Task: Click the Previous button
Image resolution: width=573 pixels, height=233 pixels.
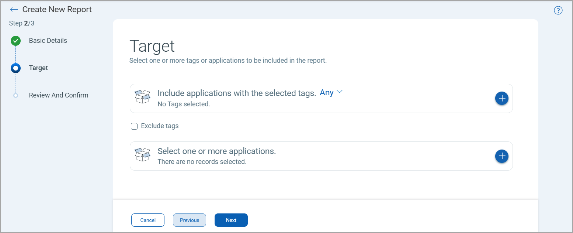Action: (x=190, y=220)
